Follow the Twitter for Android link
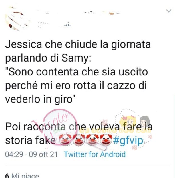This screenshot has height=178, width=175. coord(95,154)
